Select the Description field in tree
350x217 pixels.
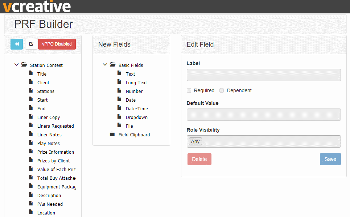49,195
